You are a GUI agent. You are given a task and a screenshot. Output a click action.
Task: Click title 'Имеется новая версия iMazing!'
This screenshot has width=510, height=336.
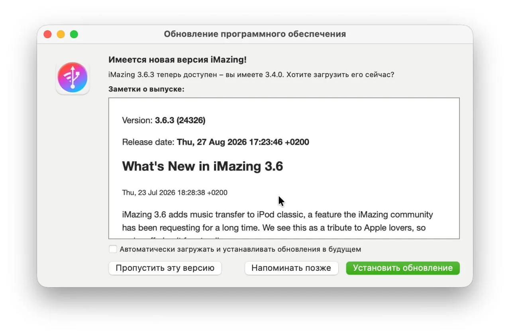[177, 60]
